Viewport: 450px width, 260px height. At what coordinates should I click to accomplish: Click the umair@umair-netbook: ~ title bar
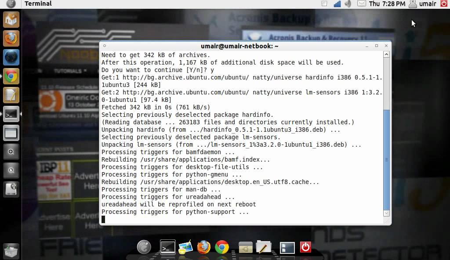(x=240, y=46)
